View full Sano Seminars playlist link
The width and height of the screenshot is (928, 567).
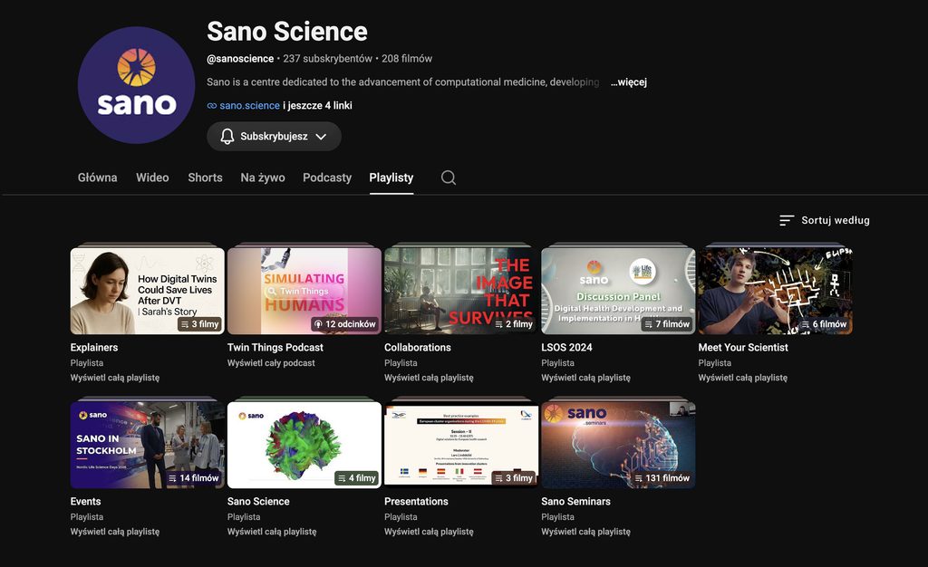click(585, 532)
